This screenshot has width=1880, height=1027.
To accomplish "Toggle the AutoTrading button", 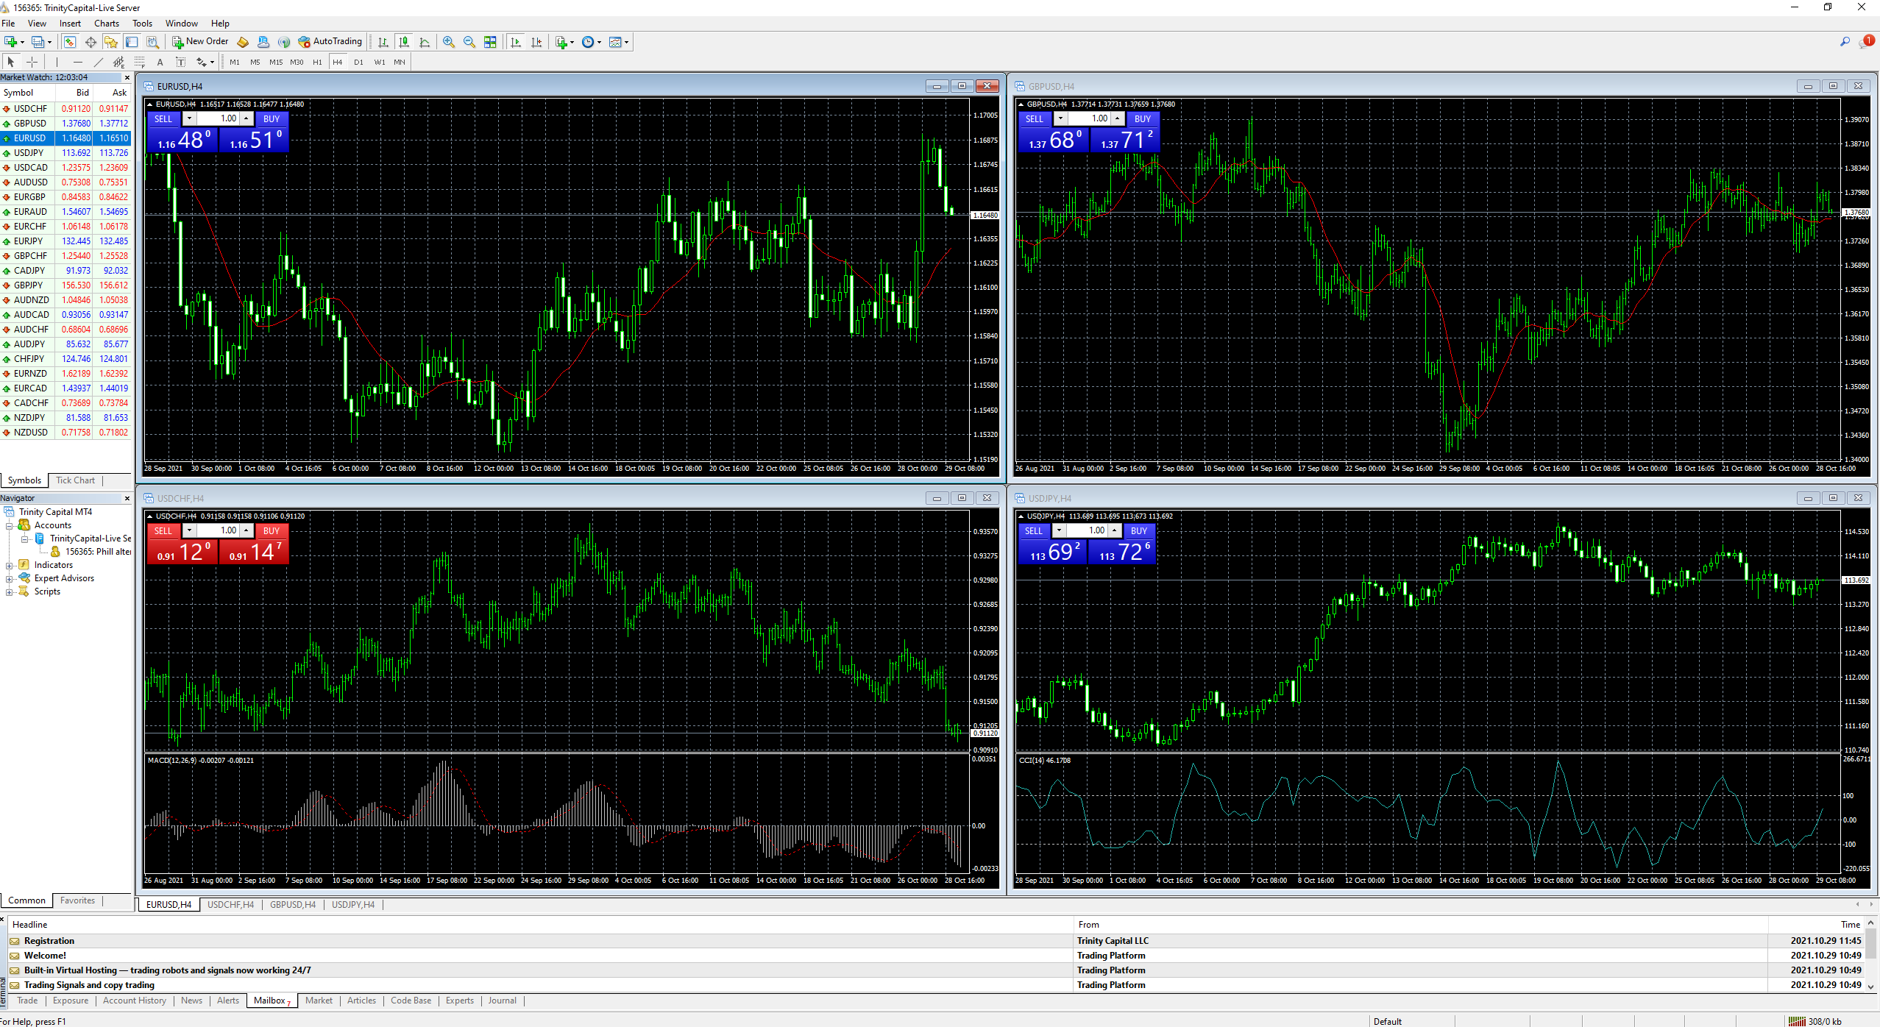I will 330,42.
